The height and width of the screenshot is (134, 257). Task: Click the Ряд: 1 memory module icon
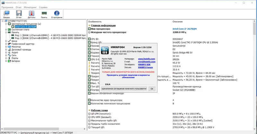pyautogui.click(x=13, y=35)
